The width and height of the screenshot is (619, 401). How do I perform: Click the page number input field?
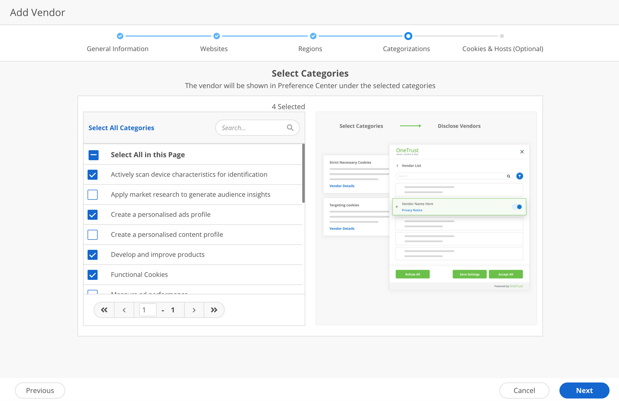147,310
